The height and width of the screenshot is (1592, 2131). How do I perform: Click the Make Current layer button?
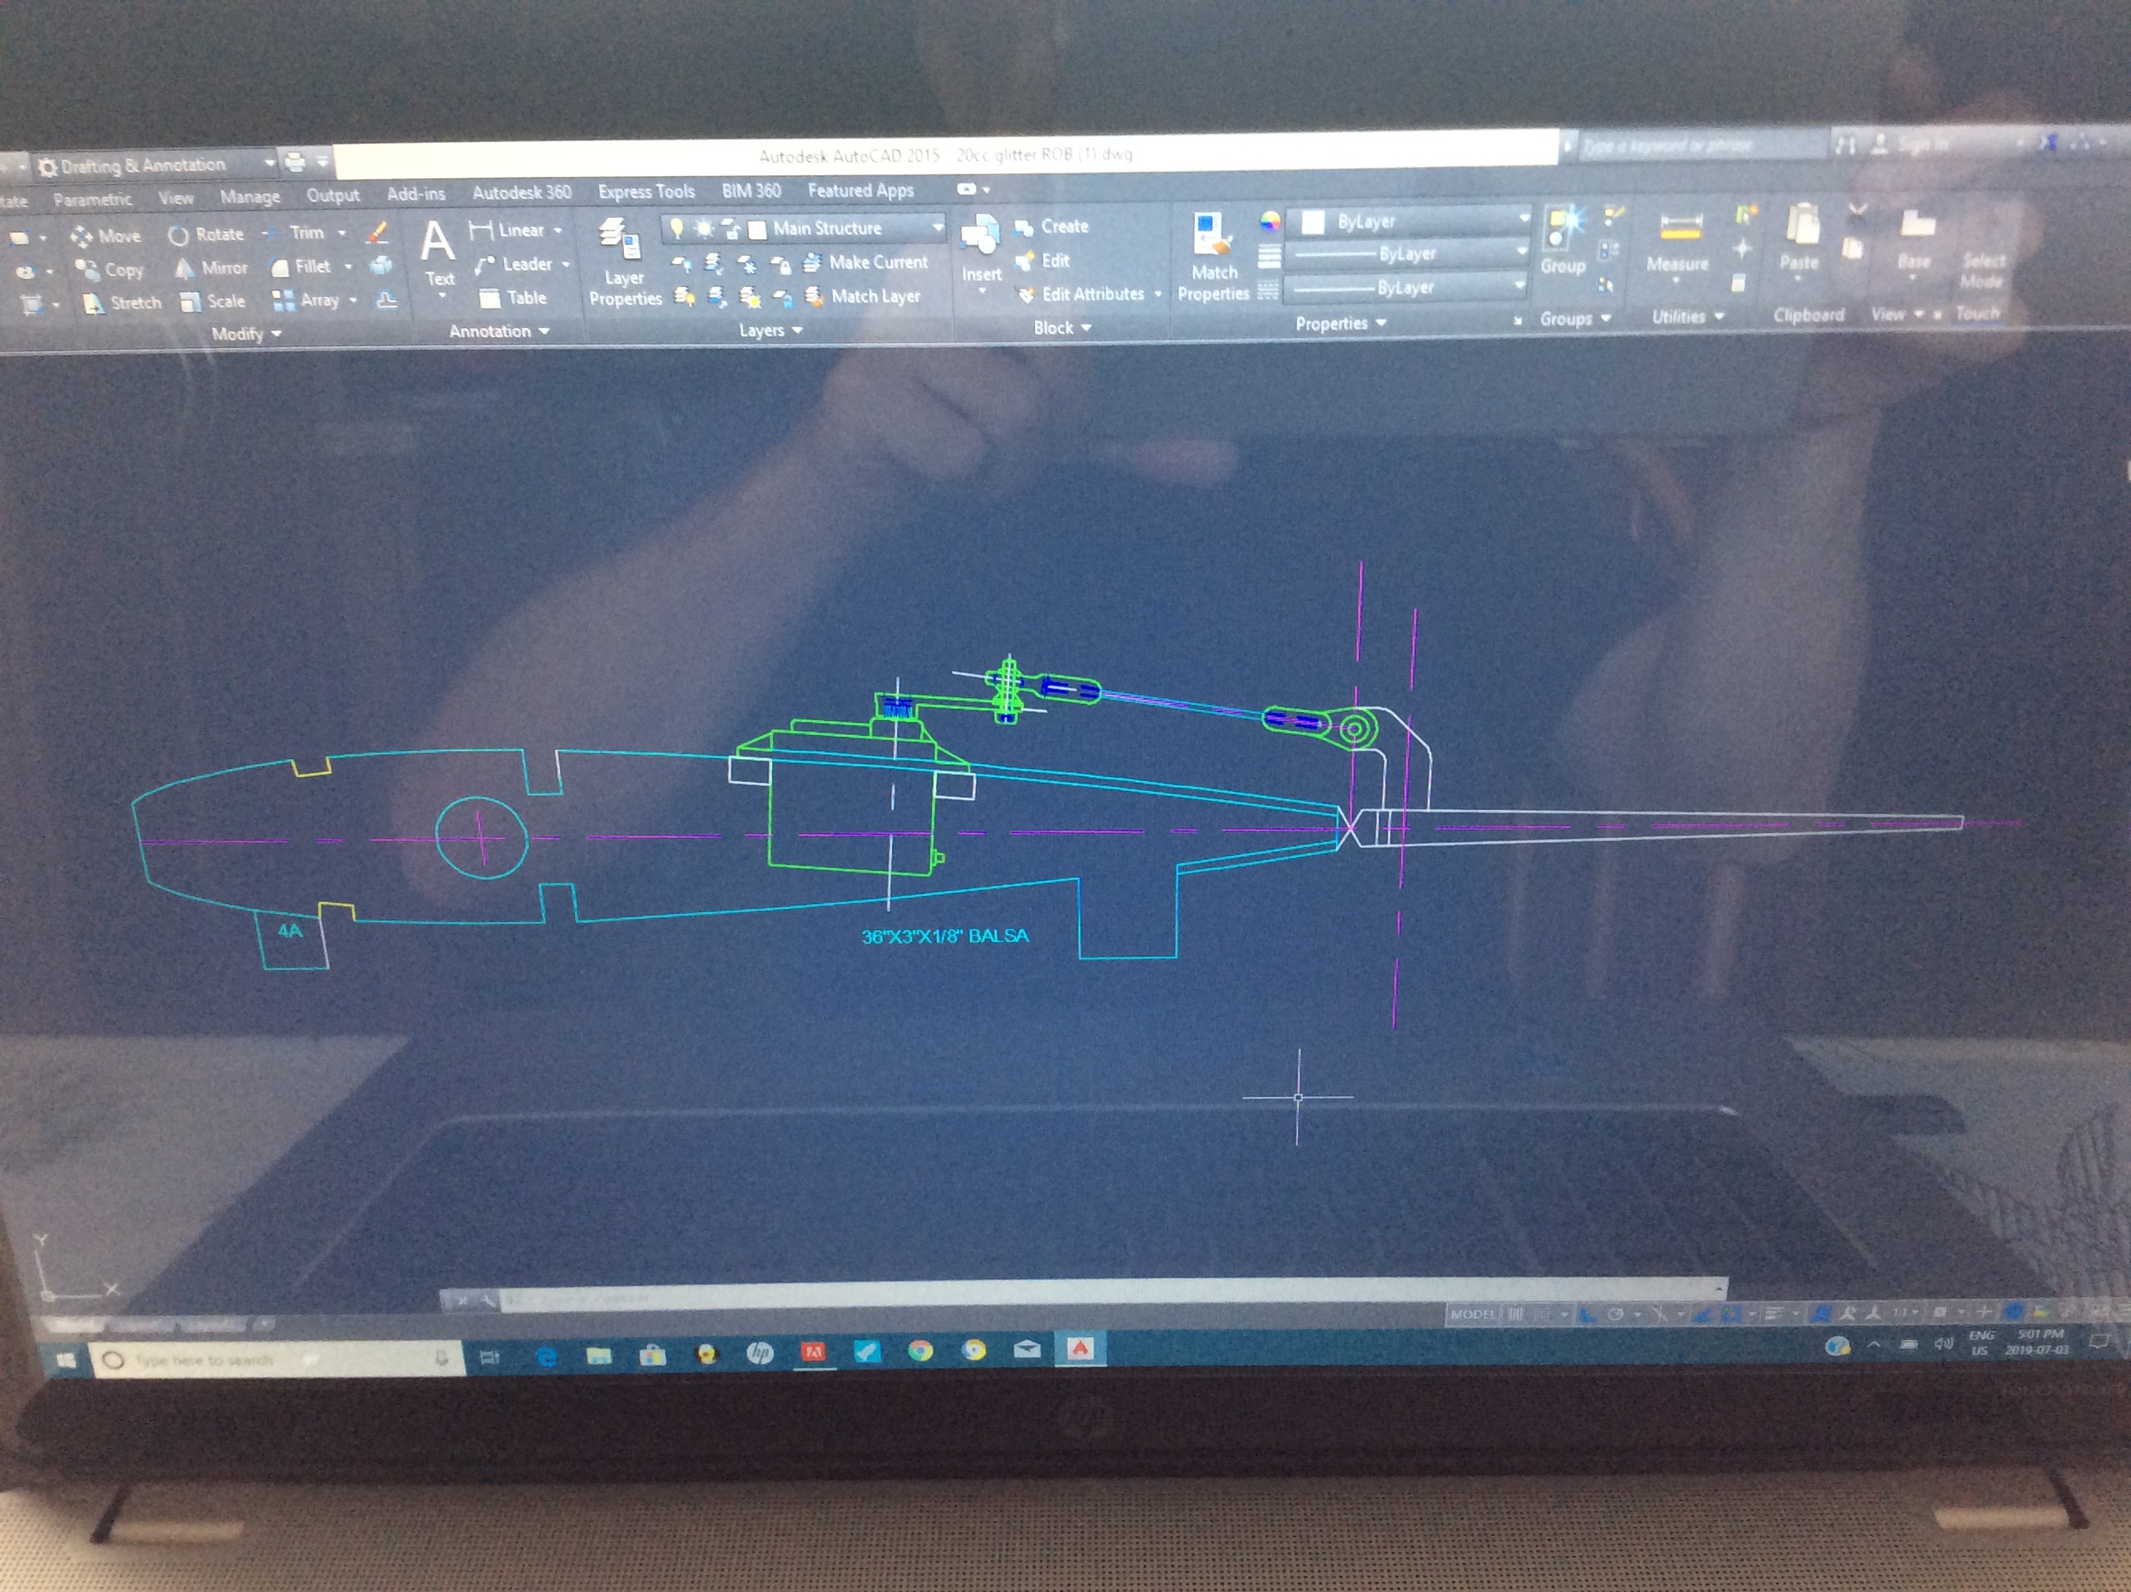point(867,262)
